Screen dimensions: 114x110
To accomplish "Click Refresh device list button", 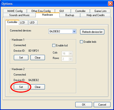I will [x=92, y=32].
